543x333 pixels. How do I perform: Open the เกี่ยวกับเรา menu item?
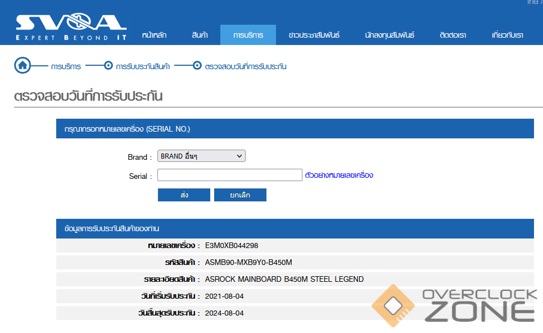pos(508,35)
